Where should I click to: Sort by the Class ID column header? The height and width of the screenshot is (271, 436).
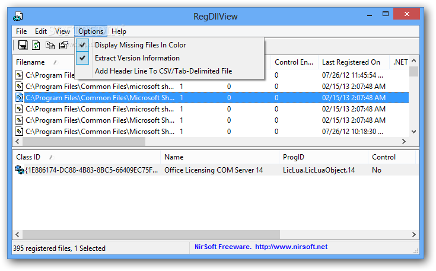[87, 157]
